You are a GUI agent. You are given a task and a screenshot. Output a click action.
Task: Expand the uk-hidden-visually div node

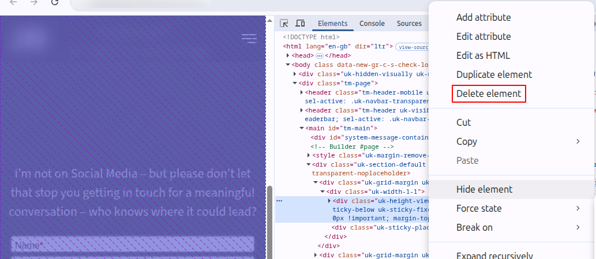click(295, 74)
